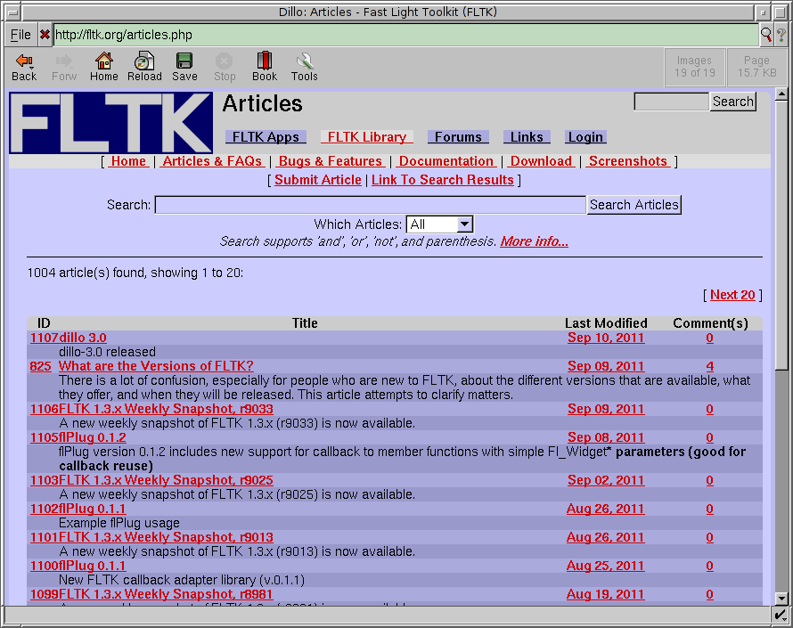Click the Stop loading toolbar icon
Image resolution: width=793 pixels, height=628 pixels.
(224, 67)
